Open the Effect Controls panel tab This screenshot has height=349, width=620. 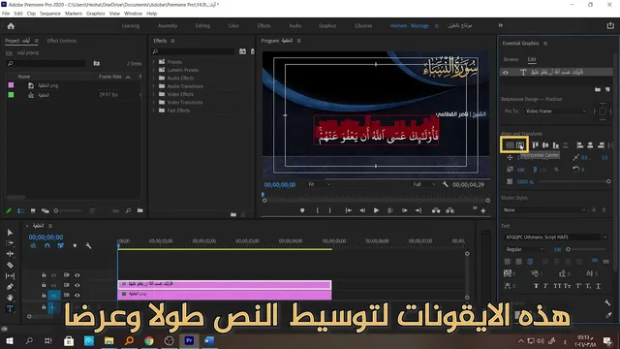tap(62, 41)
